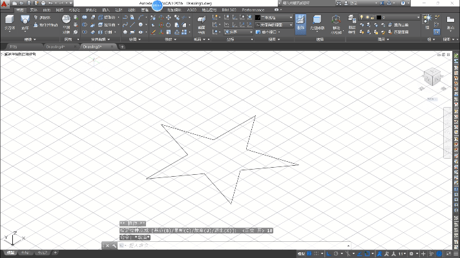
Task: Click the new drawing plus tab
Action: [x=122, y=47]
